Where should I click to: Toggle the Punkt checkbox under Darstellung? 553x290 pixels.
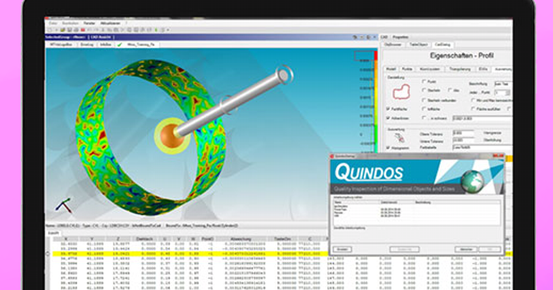[x=424, y=81]
